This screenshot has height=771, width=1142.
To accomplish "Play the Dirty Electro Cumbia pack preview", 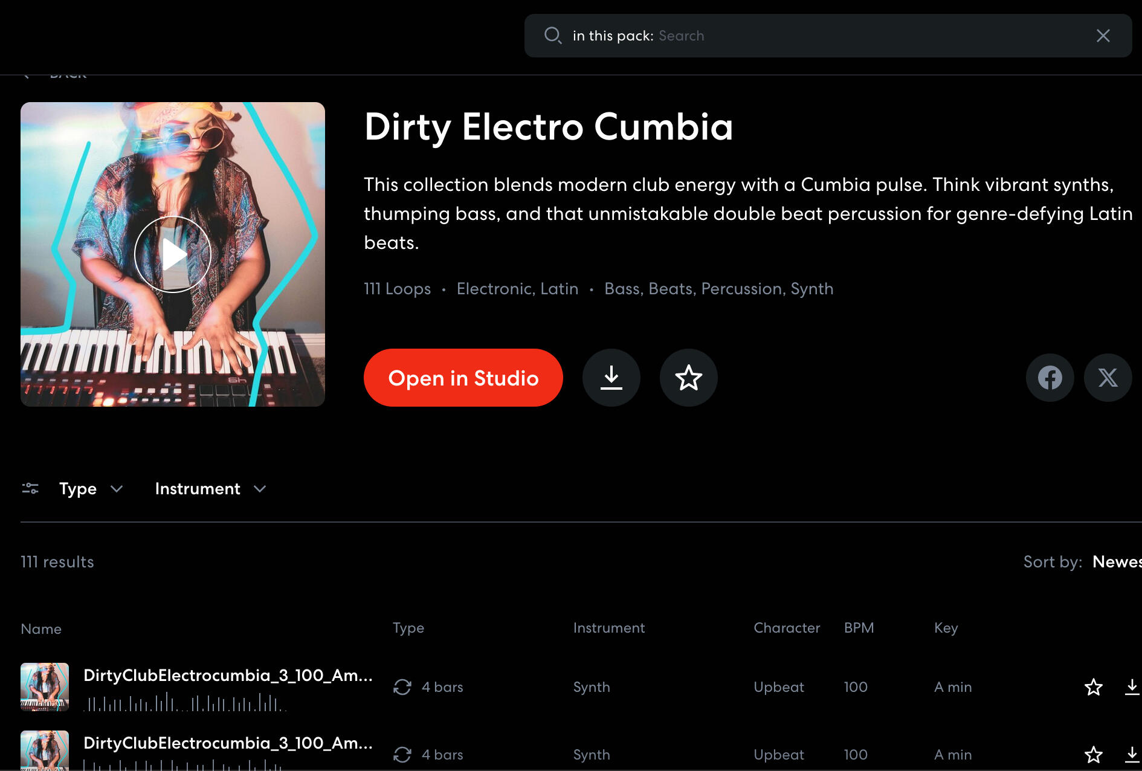I will (173, 254).
